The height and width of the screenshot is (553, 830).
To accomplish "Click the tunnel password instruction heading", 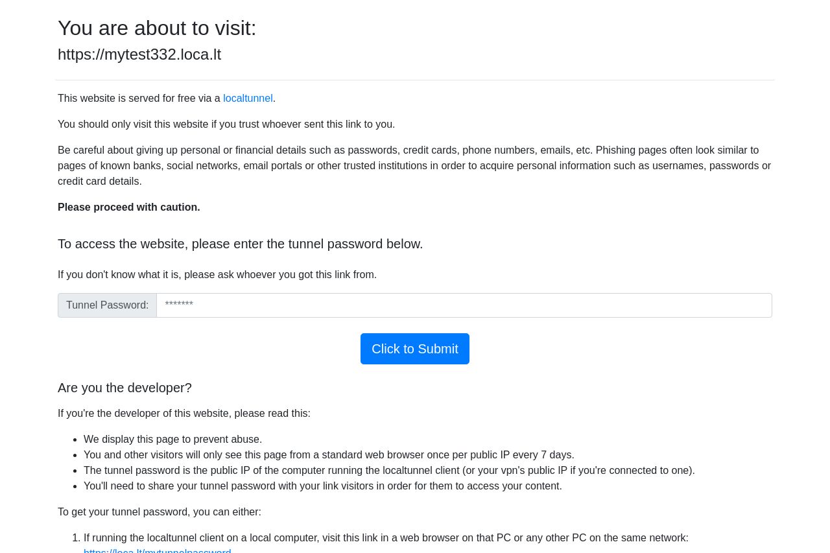I will tap(240, 244).
